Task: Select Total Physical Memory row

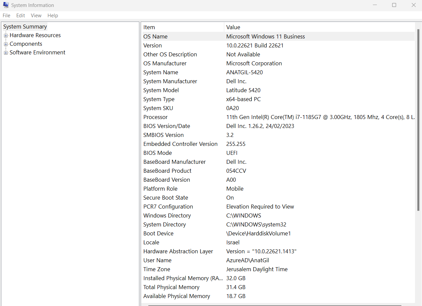Action: pyautogui.click(x=279, y=287)
